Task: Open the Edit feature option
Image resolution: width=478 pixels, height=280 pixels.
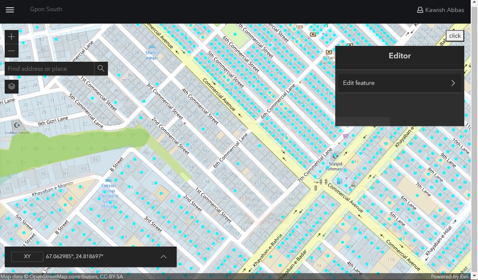Action: pyautogui.click(x=400, y=83)
